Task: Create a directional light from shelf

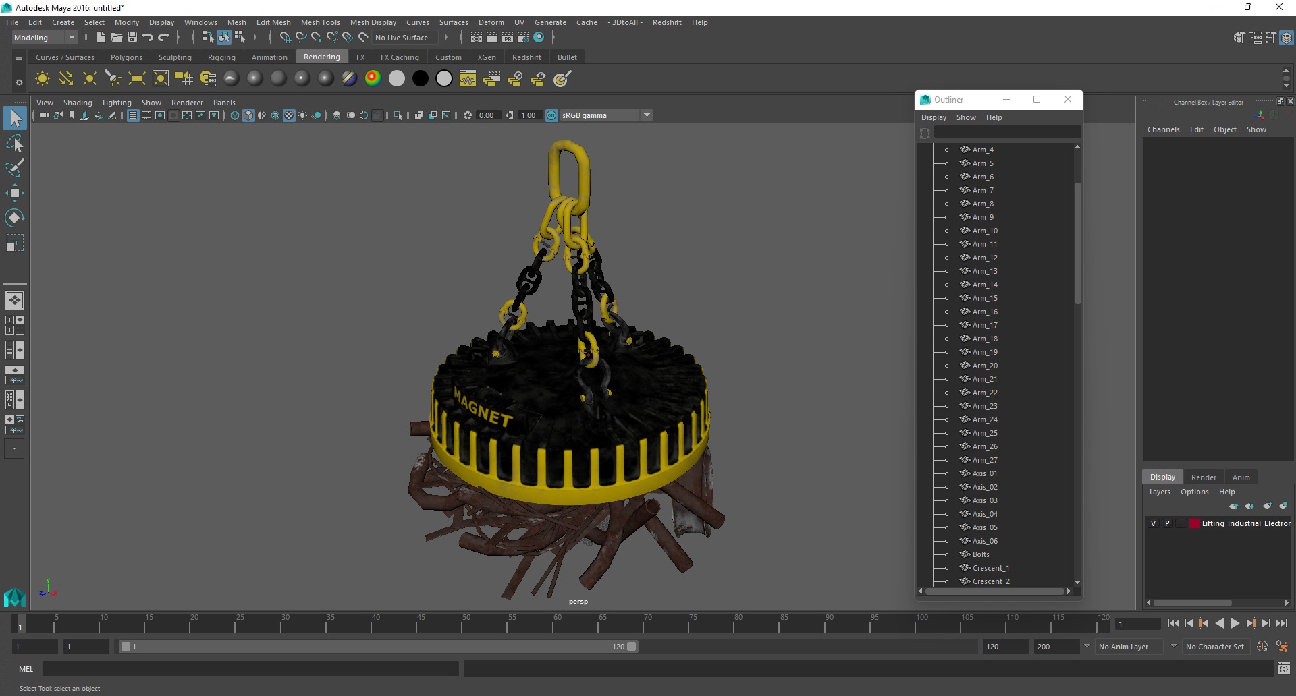Action: pyautogui.click(x=66, y=79)
